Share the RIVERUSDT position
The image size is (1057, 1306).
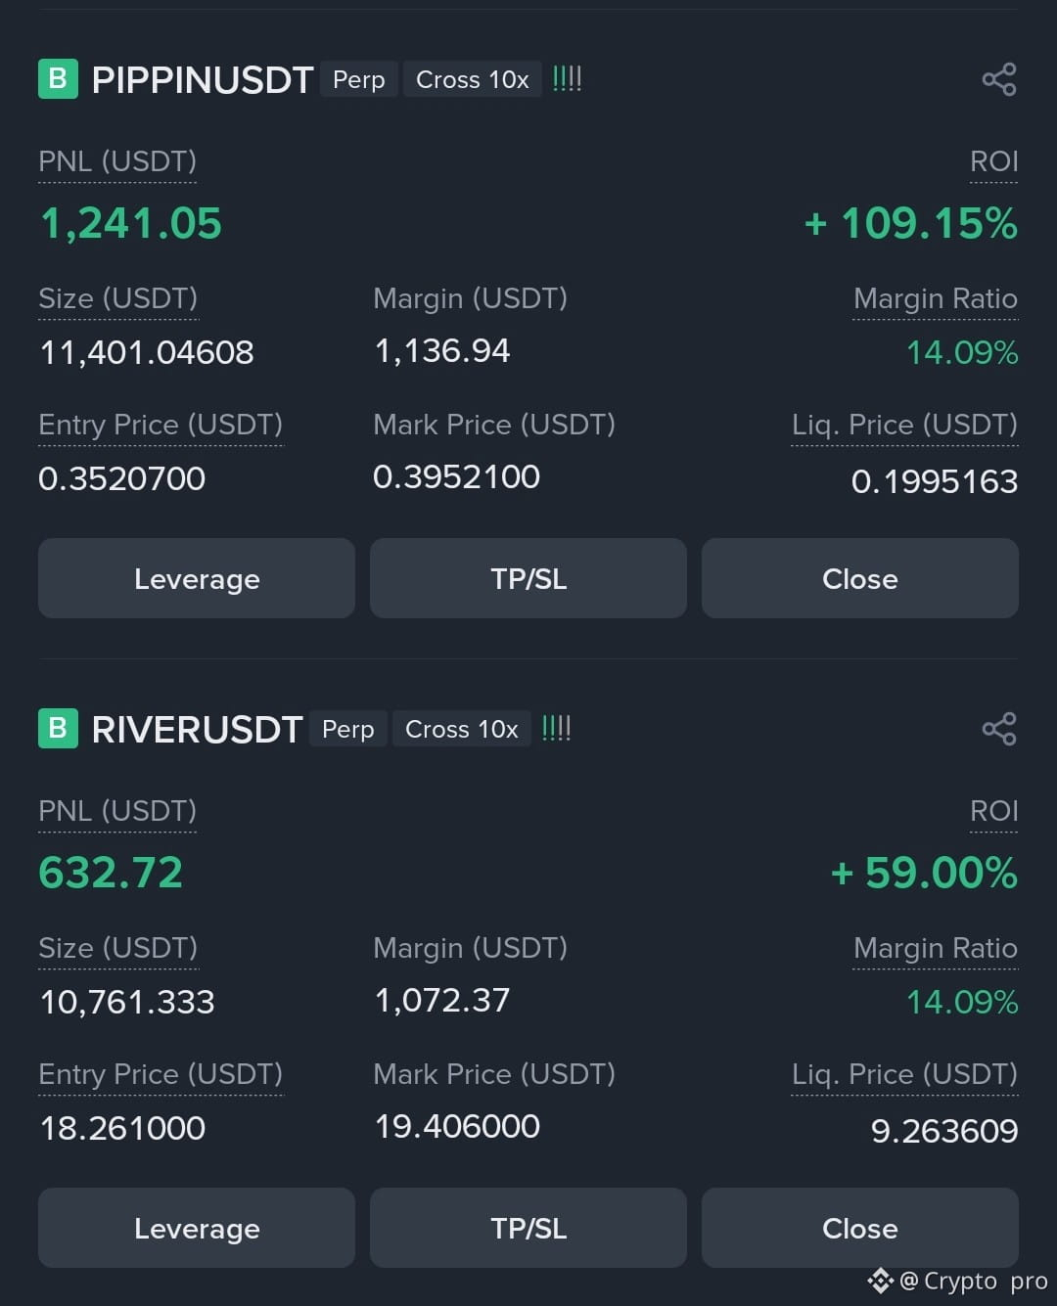coord(999,729)
